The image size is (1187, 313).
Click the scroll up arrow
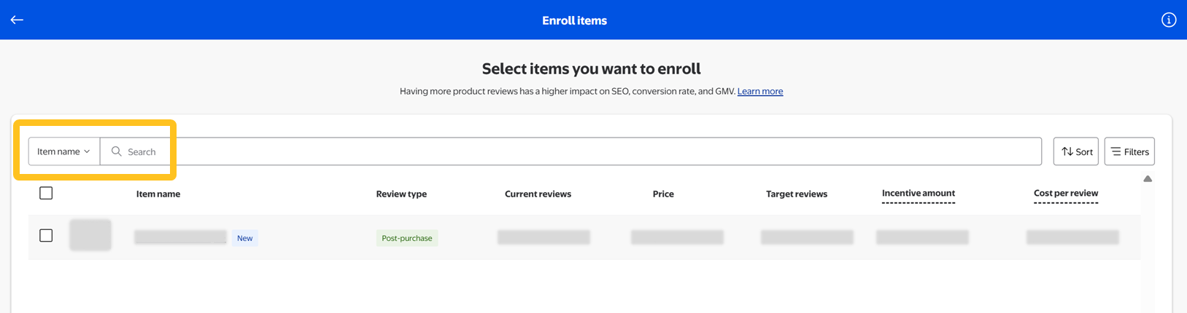[1148, 179]
